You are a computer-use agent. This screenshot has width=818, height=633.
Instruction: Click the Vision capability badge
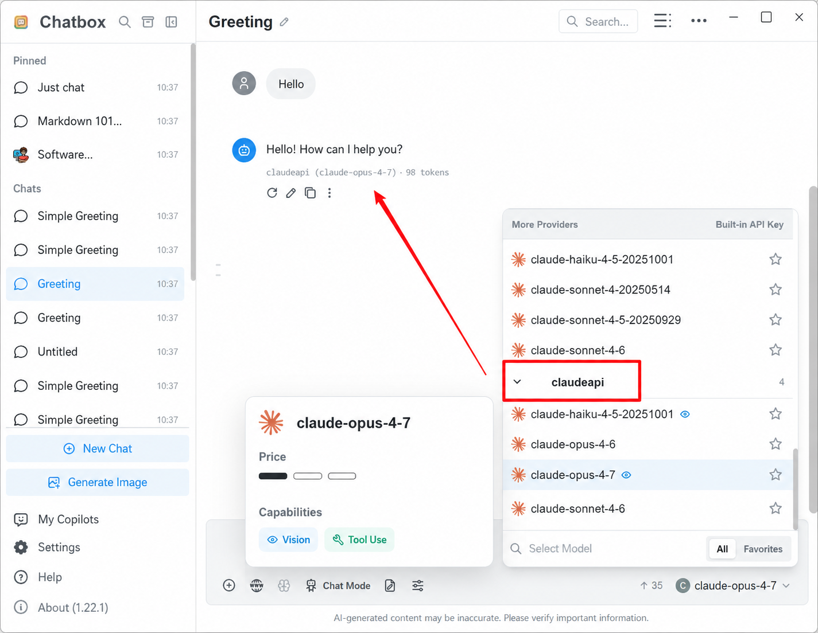click(288, 540)
